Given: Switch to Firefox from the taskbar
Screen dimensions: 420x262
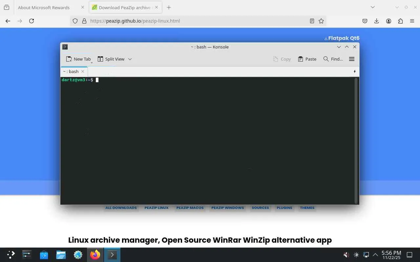Looking at the screenshot, I should (x=95, y=255).
